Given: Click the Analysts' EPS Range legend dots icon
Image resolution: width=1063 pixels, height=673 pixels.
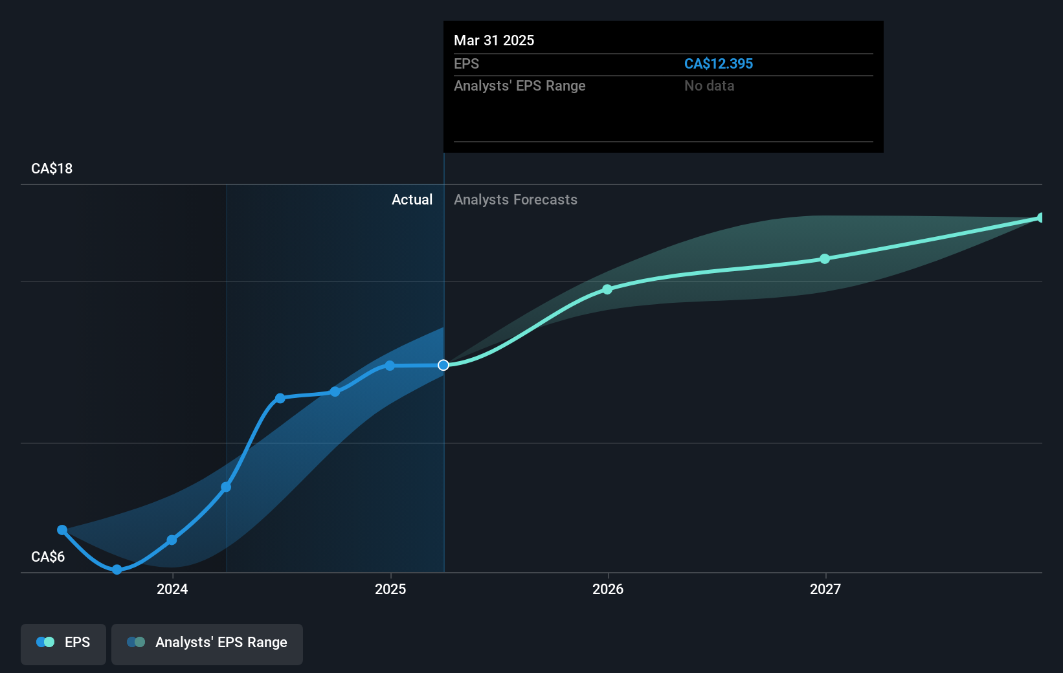Looking at the screenshot, I should click(136, 642).
